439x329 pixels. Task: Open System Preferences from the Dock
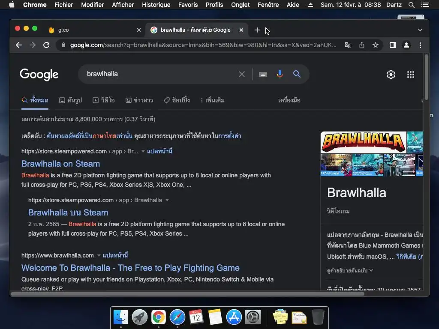(x=253, y=317)
